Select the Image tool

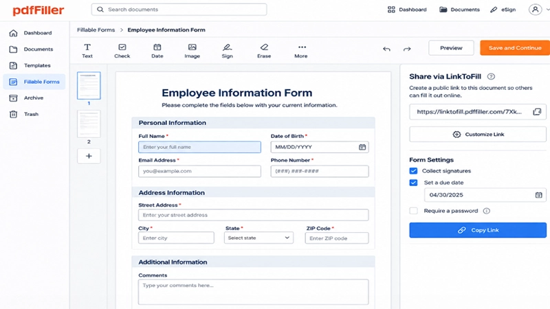(192, 51)
